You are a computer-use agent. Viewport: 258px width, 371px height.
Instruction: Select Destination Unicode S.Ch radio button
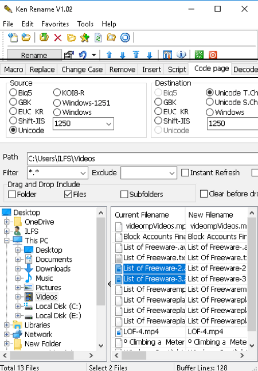click(x=210, y=102)
